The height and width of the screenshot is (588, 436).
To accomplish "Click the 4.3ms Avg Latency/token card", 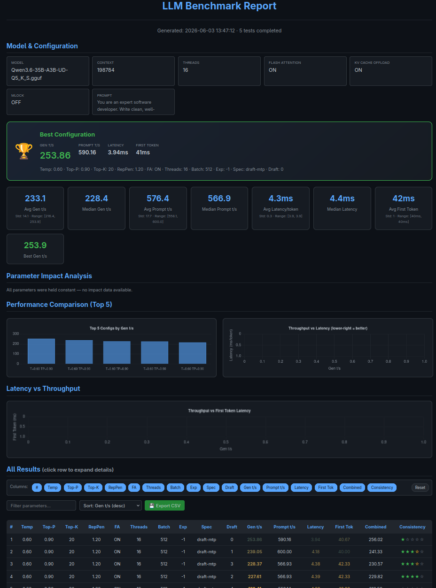I will point(280,208).
